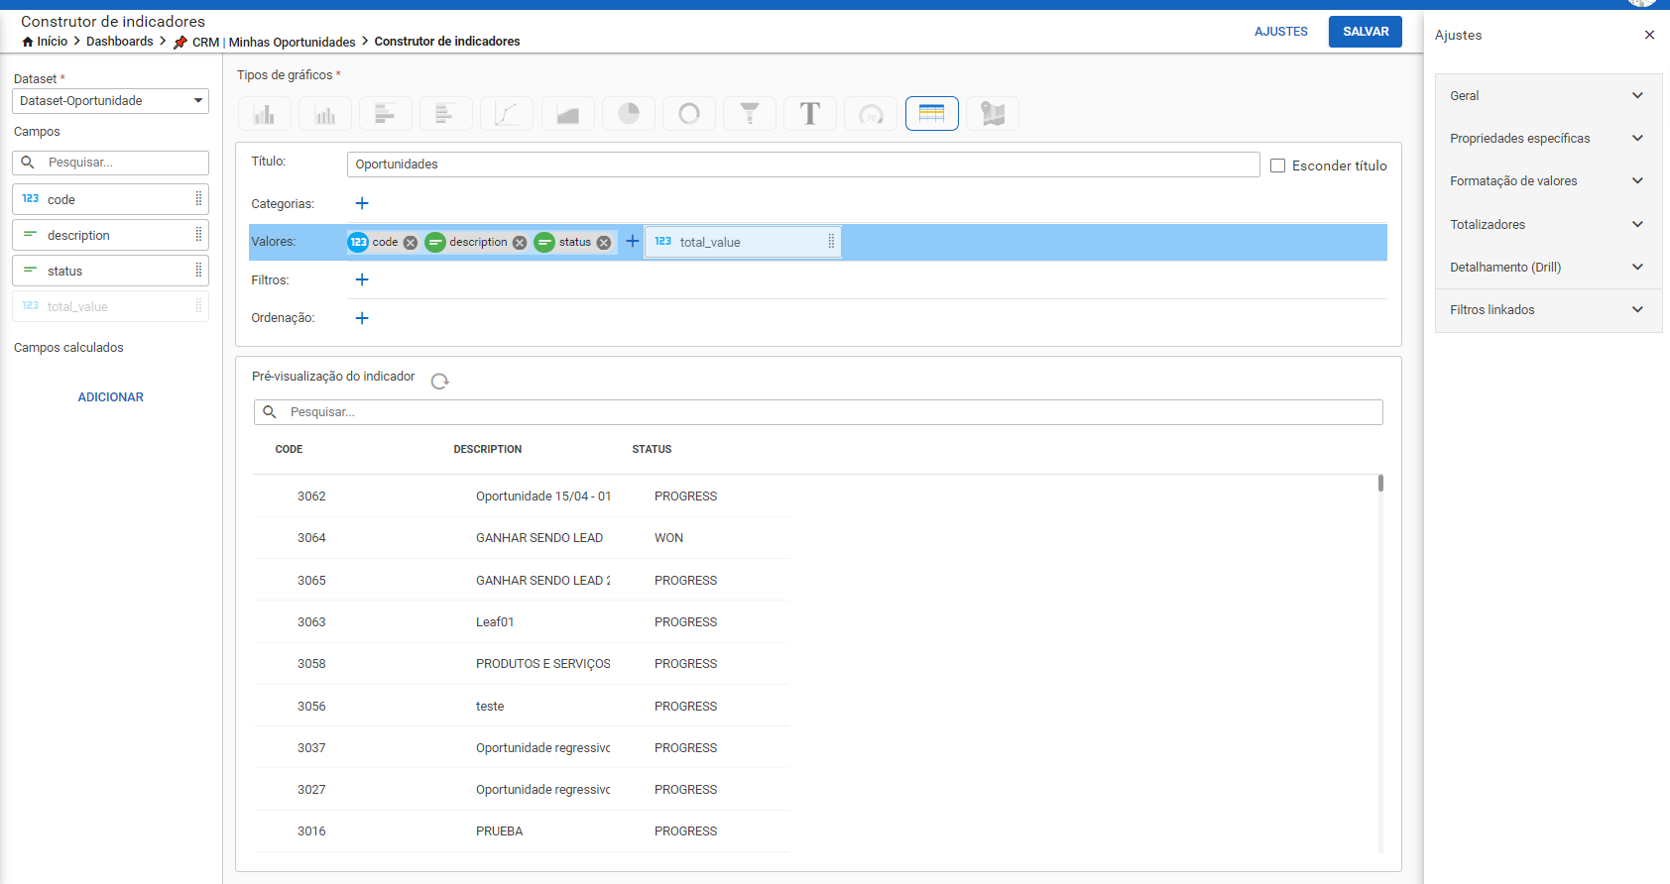Select the donut chart type
The image size is (1670, 884).
[689, 114]
